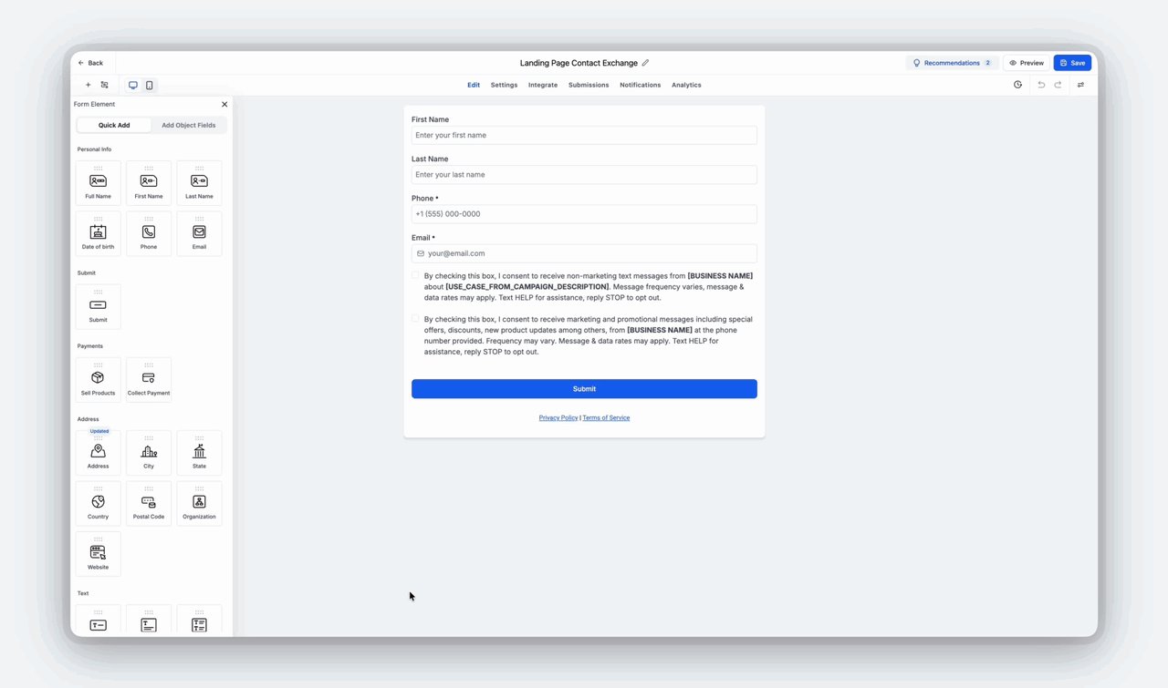Viewport: 1168px width, 688px height.
Task: Add the Website element
Action: click(98, 554)
